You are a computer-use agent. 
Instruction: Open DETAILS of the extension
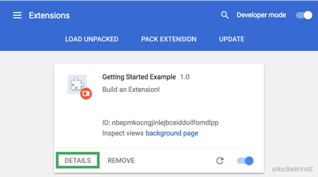78,160
